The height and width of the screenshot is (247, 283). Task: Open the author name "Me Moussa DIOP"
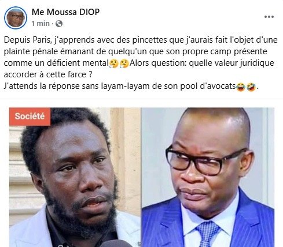coord(65,12)
